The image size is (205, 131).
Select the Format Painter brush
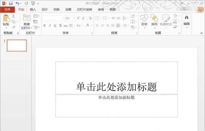[x=14, y=27]
